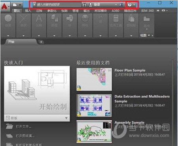Switch to the 输出 ribbon tab
Image resolution: width=178 pixels, height=146 pixels.
pyautogui.click(x=87, y=11)
